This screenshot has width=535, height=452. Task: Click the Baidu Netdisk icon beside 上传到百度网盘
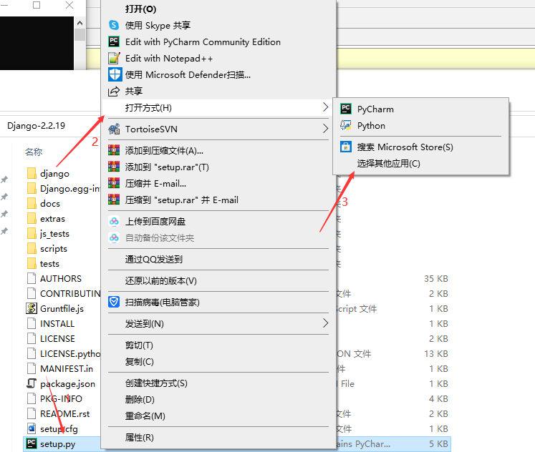[114, 222]
